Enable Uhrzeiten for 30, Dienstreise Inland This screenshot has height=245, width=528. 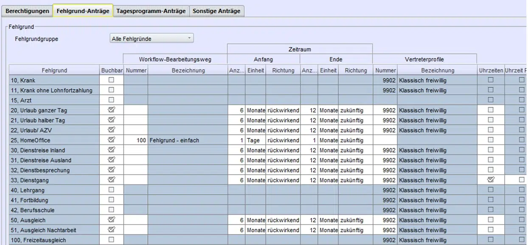pyautogui.click(x=491, y=150)
